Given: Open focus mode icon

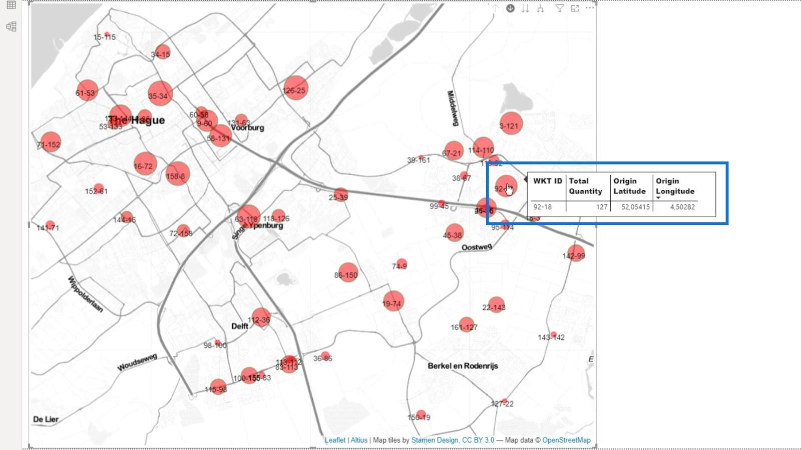Looking at the screenshot, I should coord(575,8).
